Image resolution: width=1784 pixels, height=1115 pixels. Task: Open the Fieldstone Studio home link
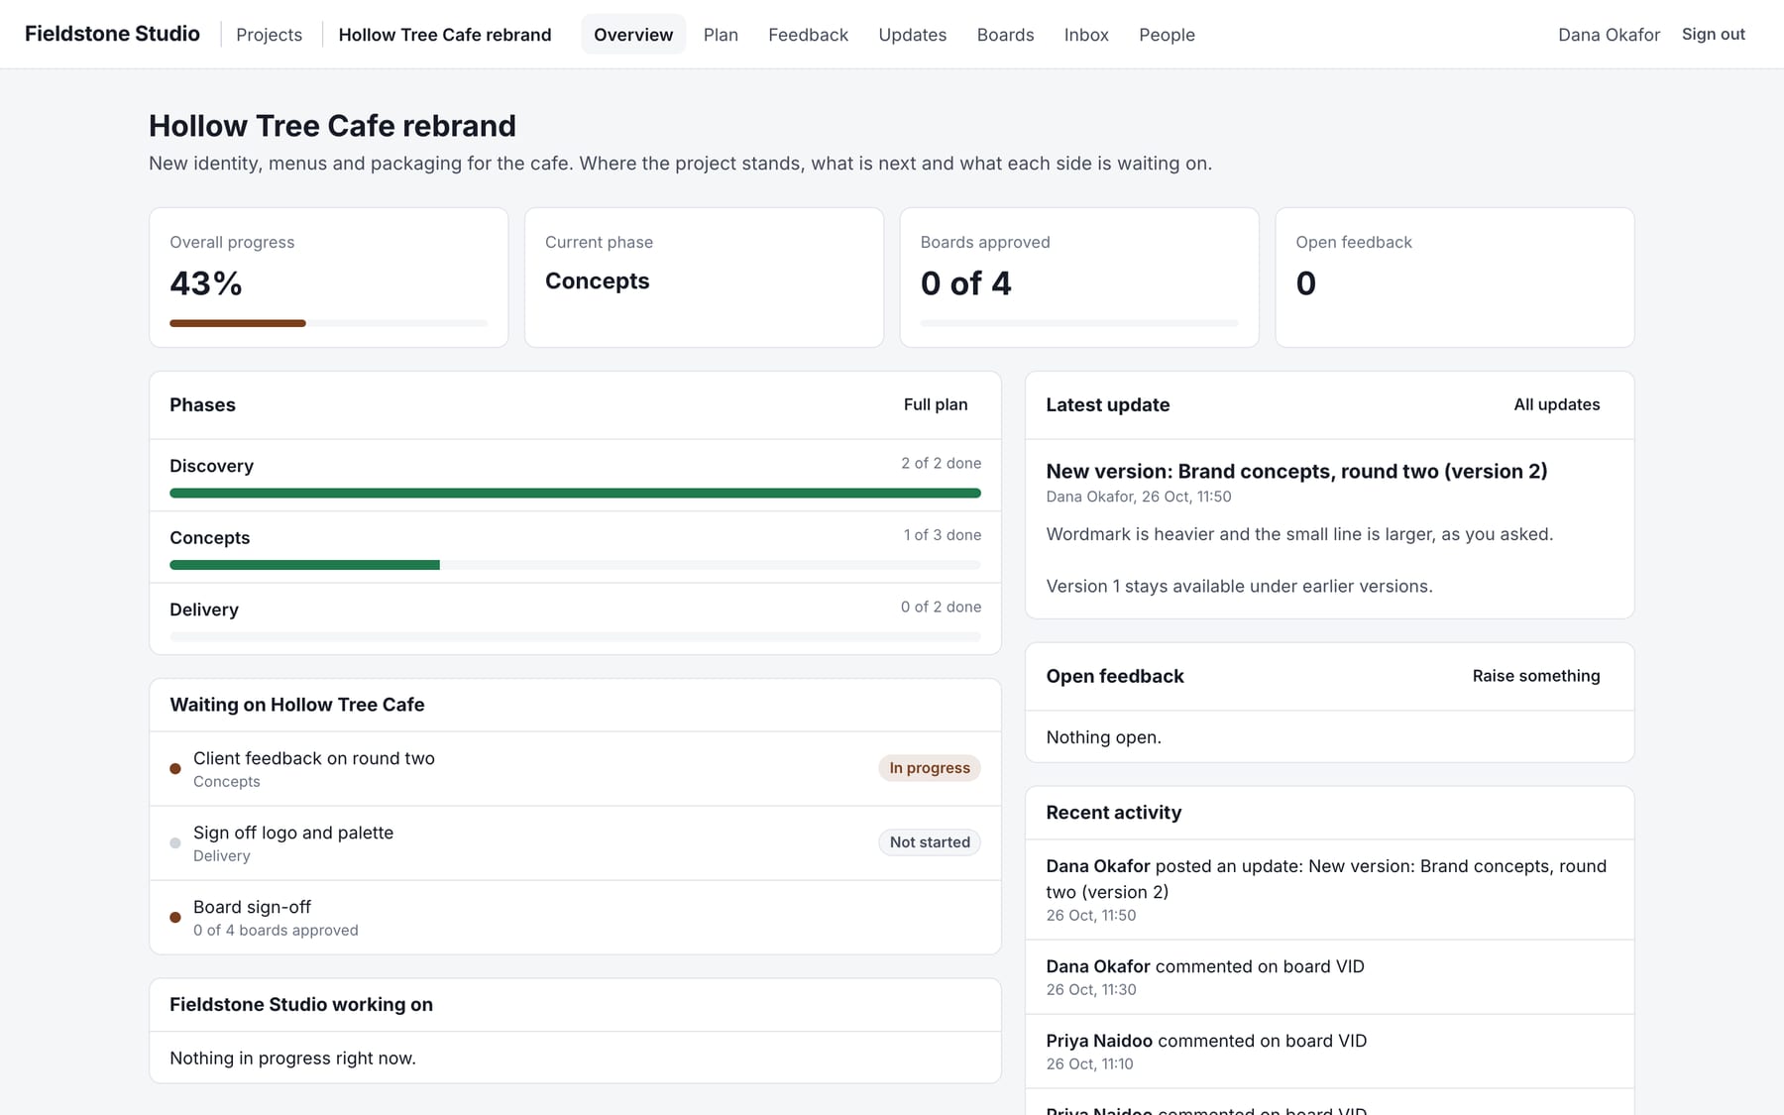click(112, 34)
